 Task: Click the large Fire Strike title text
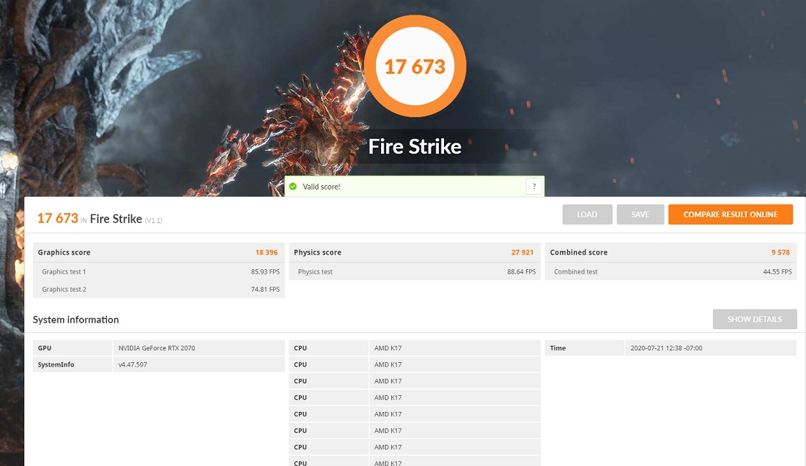point(415,146)
